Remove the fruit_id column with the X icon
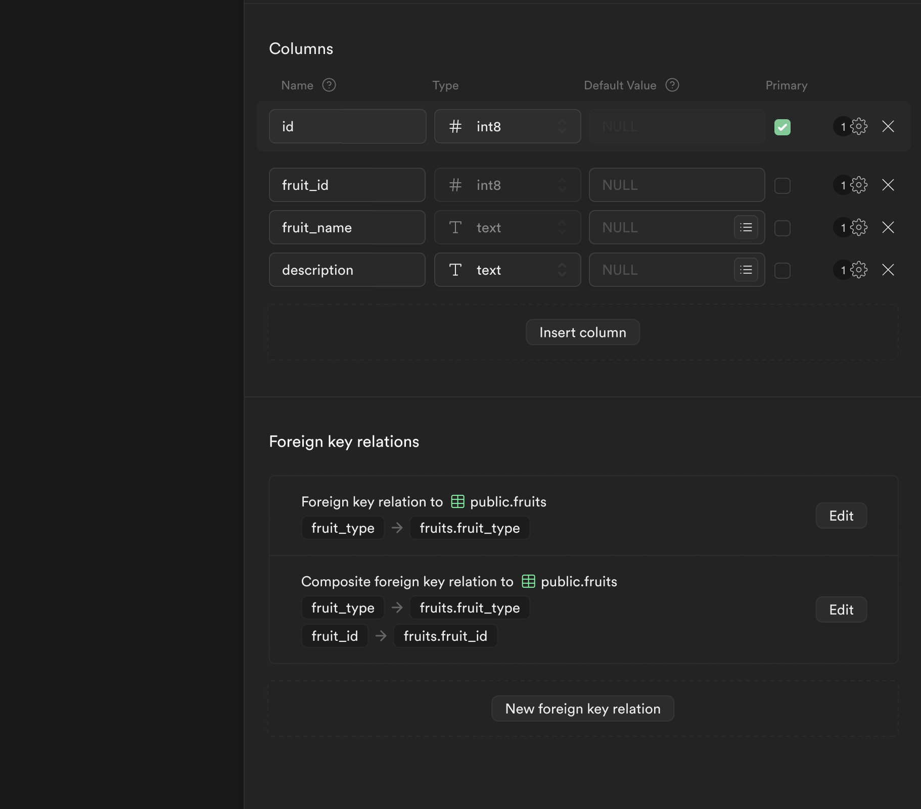Viewport: 921px width, 809px height. pyautogui.click(x=889, y=185)
